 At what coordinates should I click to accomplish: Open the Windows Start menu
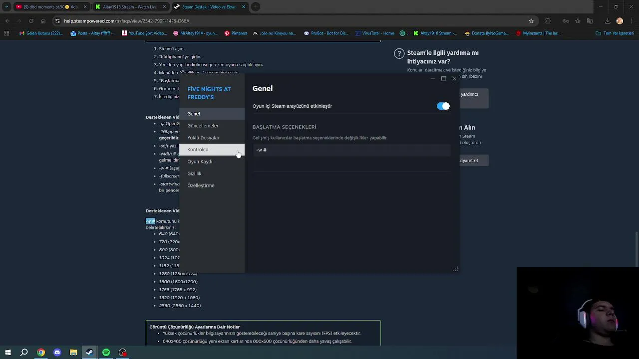pyautogui.click(x=8, y=353)
